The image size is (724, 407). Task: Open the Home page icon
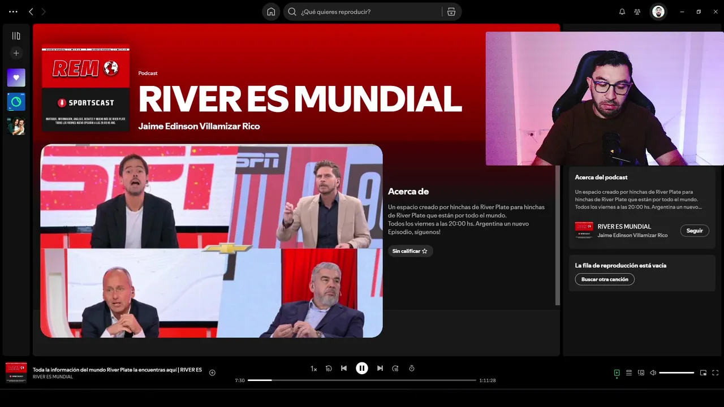coord(271,11)
